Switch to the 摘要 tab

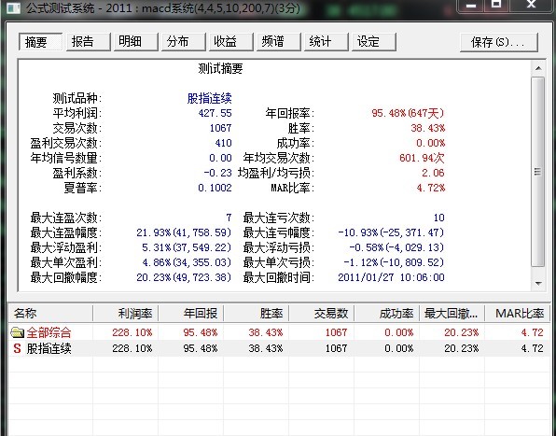41,42
